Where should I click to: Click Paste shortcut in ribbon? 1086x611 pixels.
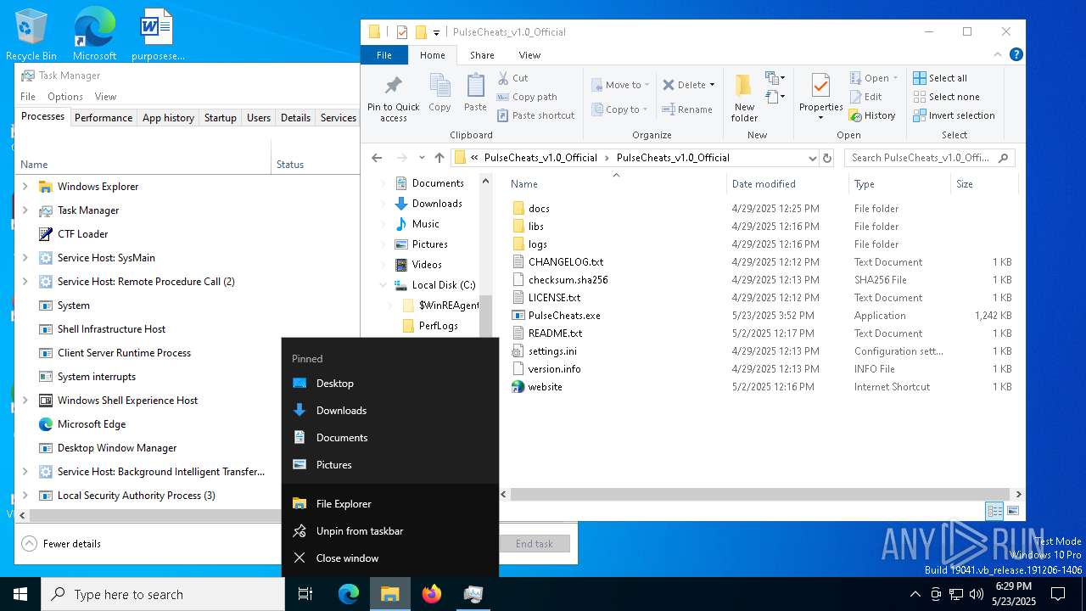(x=535, y=115)
